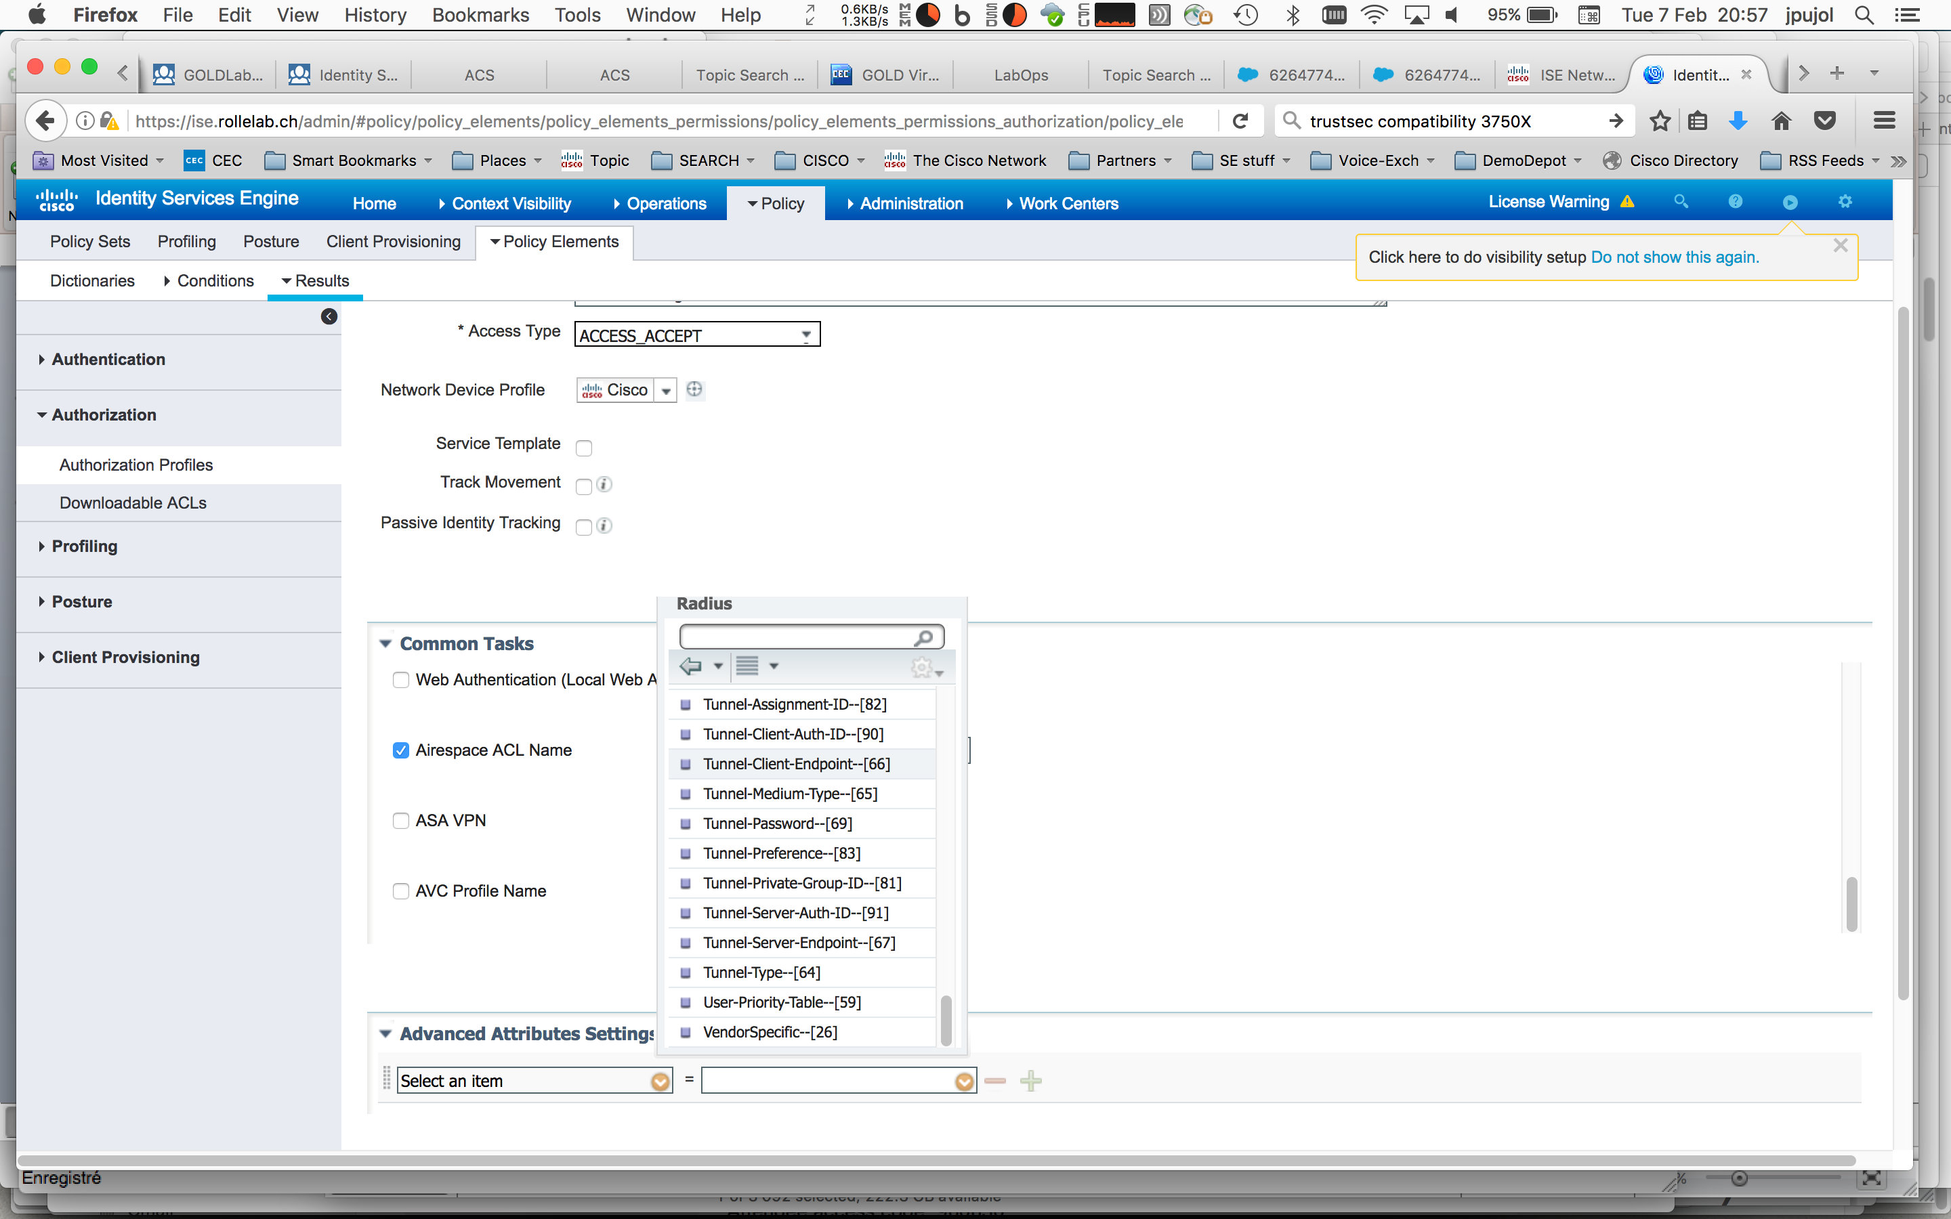Viewport: 1951px width, 1219px height.
Task: Switch to the Policy Sets tab
Action: pos(89,242)
